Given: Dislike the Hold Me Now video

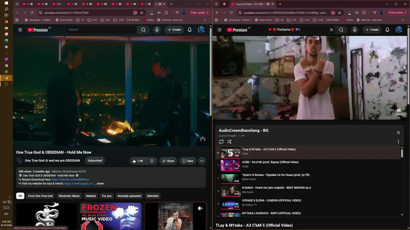Looking at the screenshot, I should pos(152,161).
